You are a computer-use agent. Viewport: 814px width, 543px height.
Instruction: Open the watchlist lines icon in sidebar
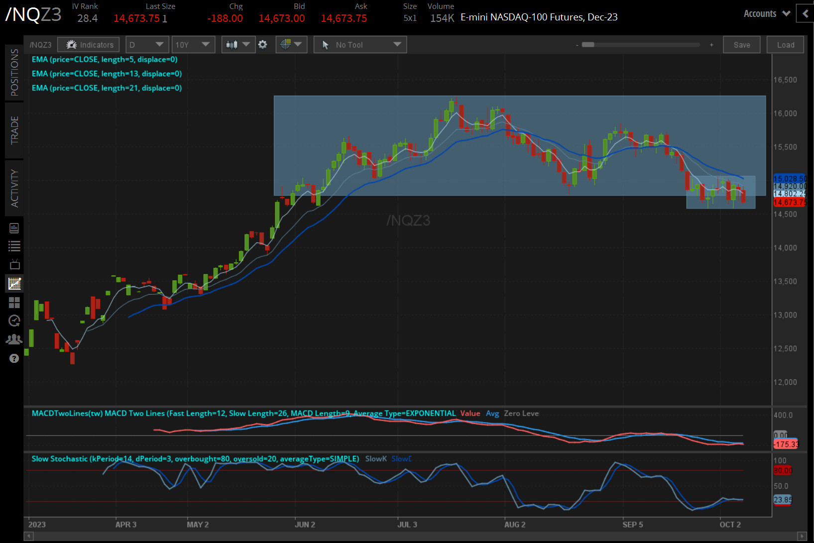pos(14,246)
